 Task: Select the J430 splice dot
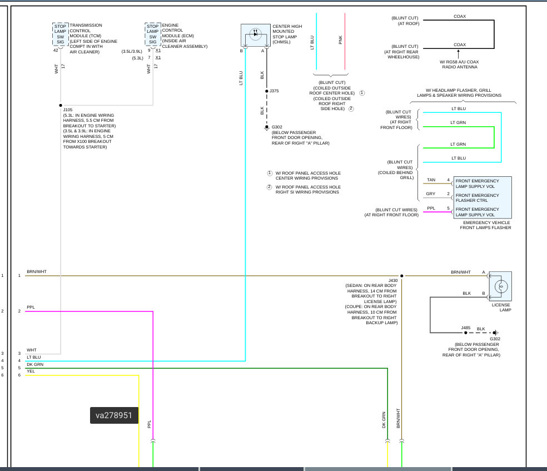pyautogui.click(x=401, y=276)
